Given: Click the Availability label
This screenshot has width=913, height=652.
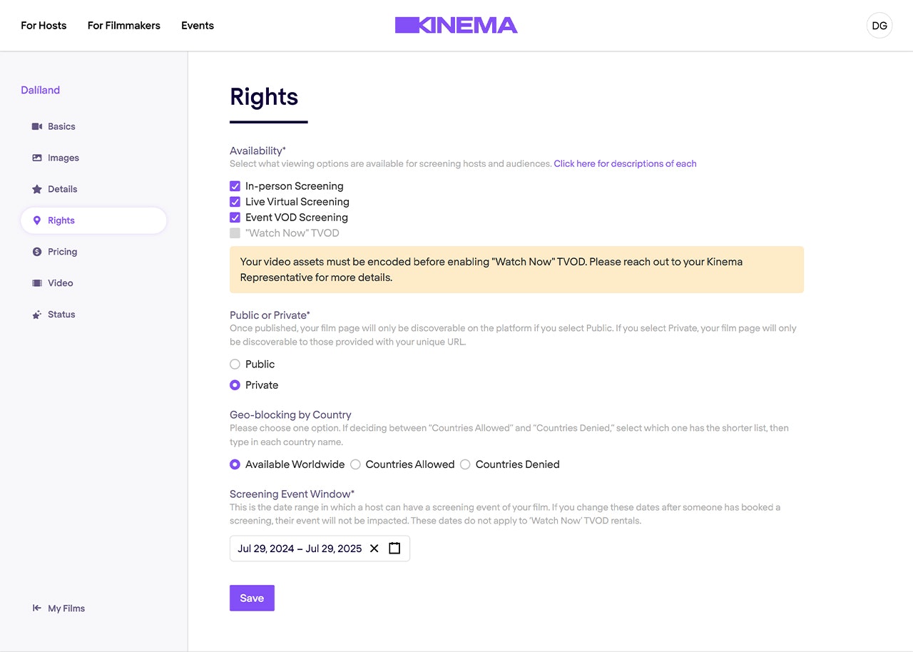Looking at the screenshot, I should [x=257, y=151].
